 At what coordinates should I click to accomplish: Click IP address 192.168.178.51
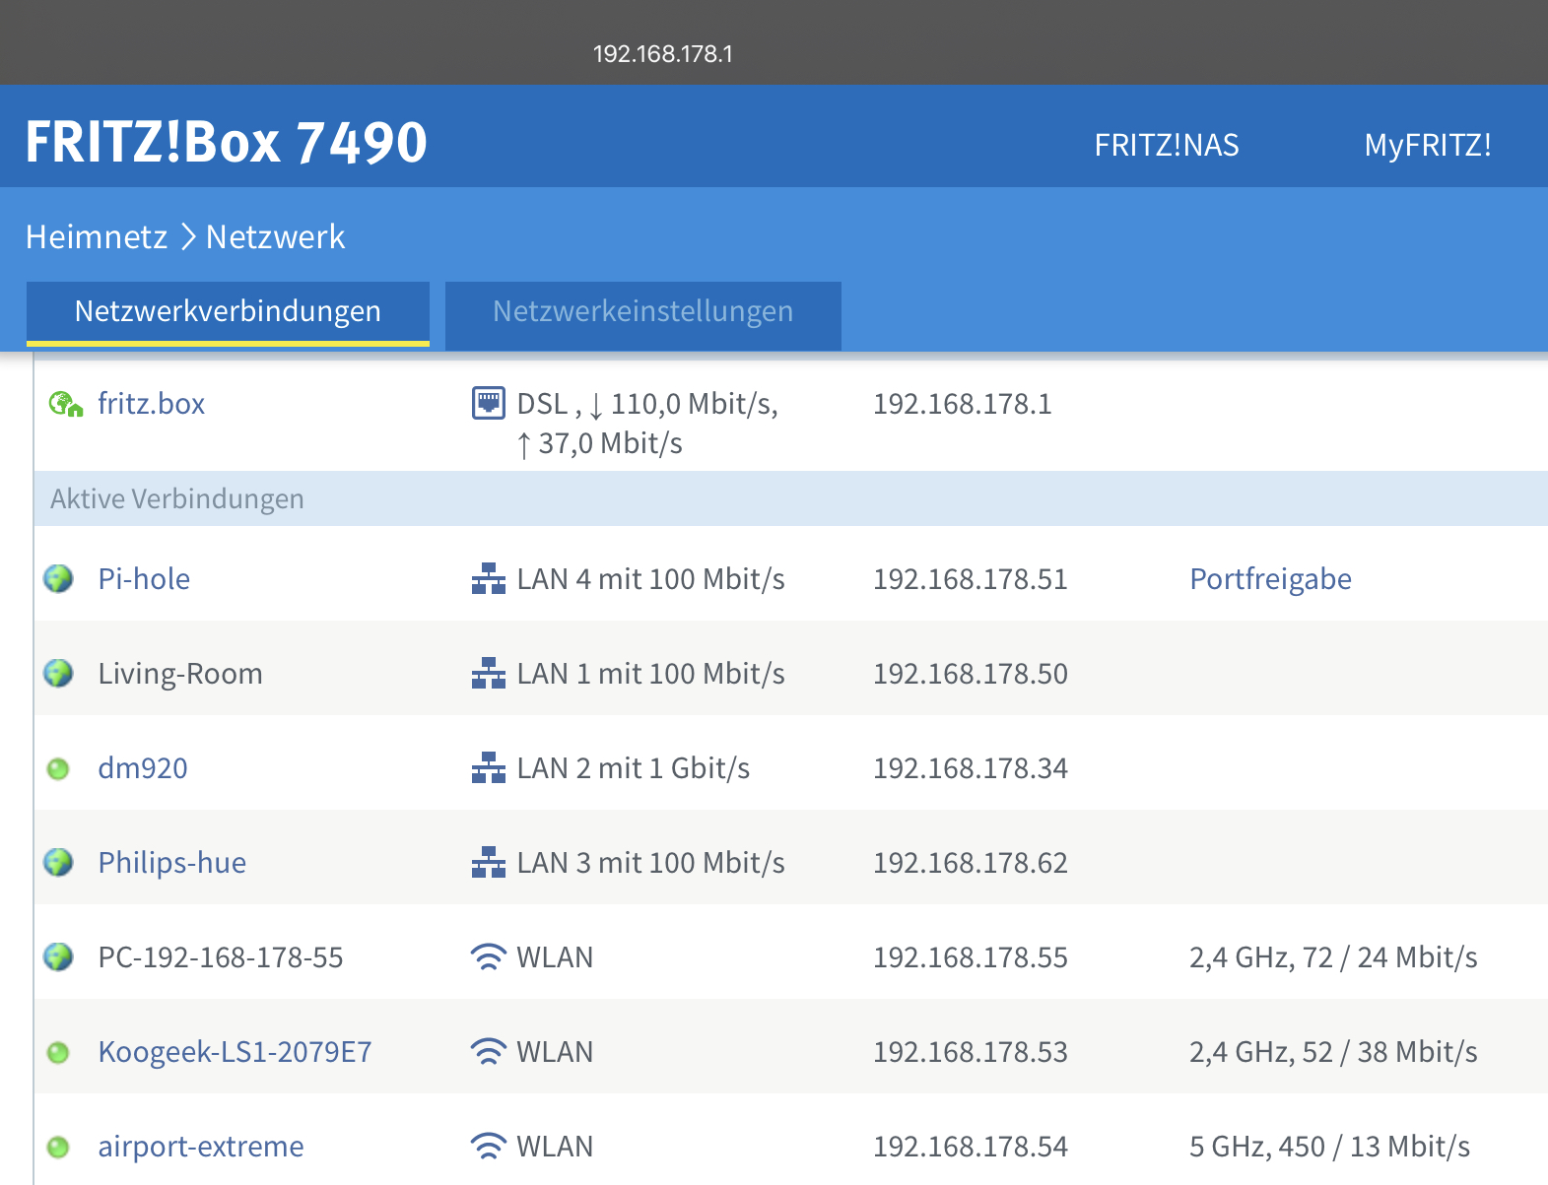tap(971, 579)
